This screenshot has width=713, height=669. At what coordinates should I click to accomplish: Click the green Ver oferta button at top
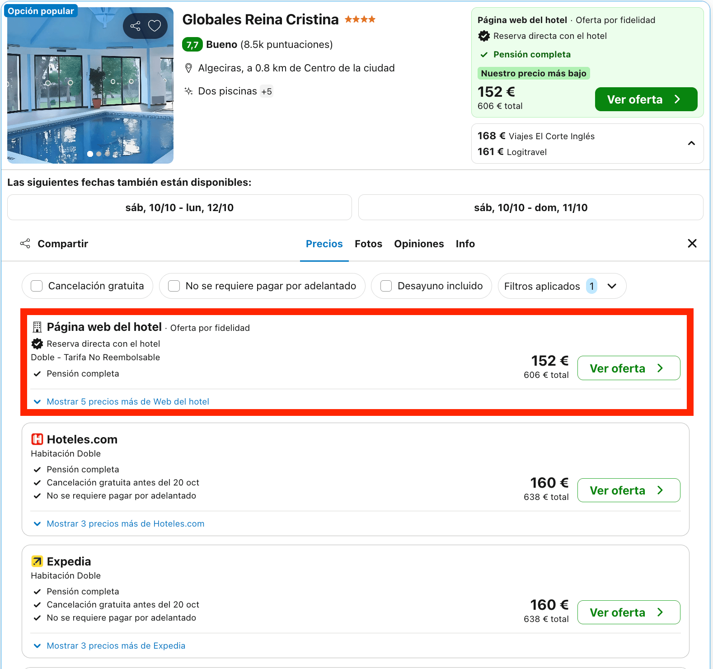pyautogui.click(x=646, y=99)
